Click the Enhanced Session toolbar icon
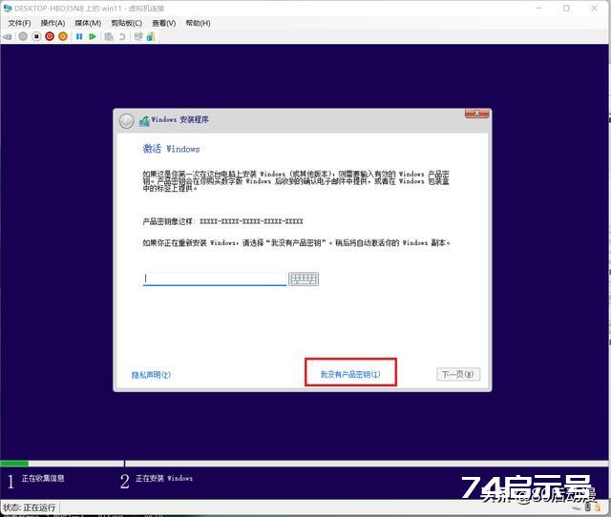The height and width of the screenshot is (517, 611). coord(137,36)
